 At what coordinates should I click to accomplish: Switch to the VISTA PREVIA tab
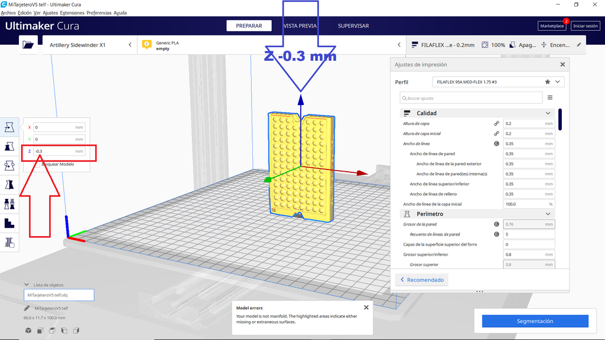tap(300, 26)
